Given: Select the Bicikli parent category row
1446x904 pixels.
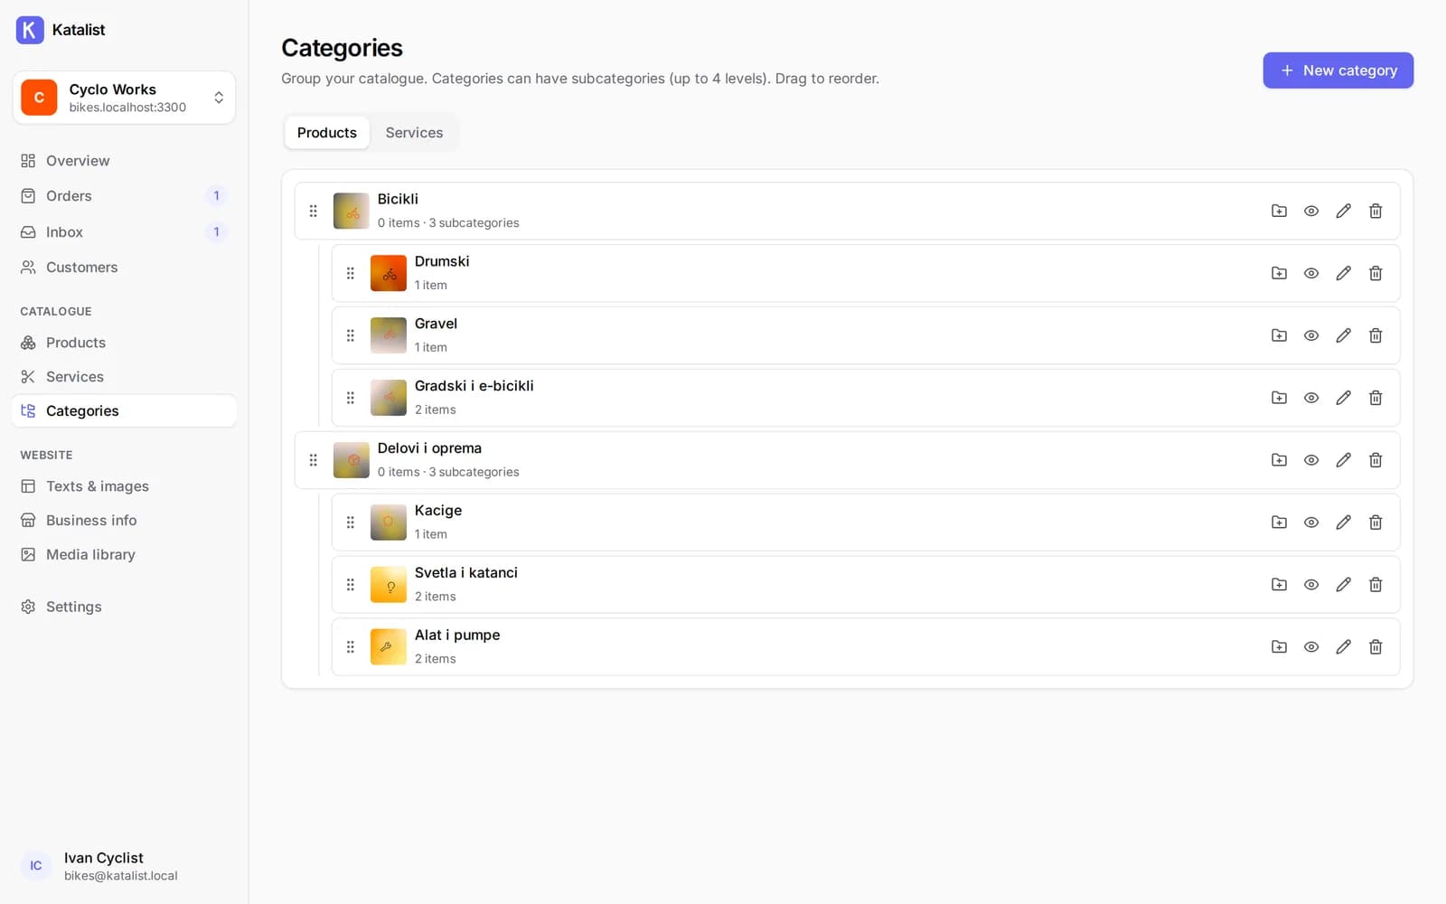Looking at the screenshot, I should 847,211.
